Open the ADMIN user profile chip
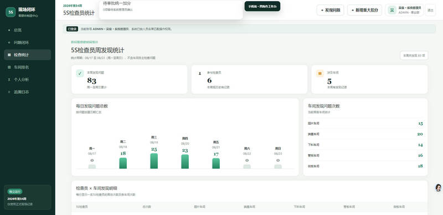The height and width of the screenshot is (215, 443). tap(404, 10)
